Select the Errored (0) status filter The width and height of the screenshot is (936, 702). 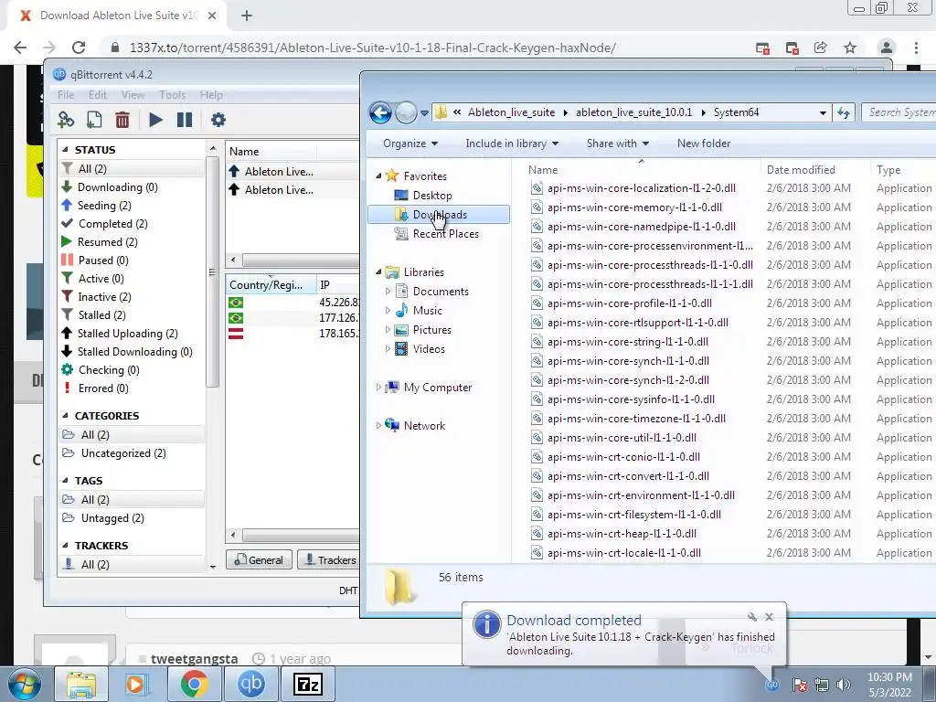[103, 388]
